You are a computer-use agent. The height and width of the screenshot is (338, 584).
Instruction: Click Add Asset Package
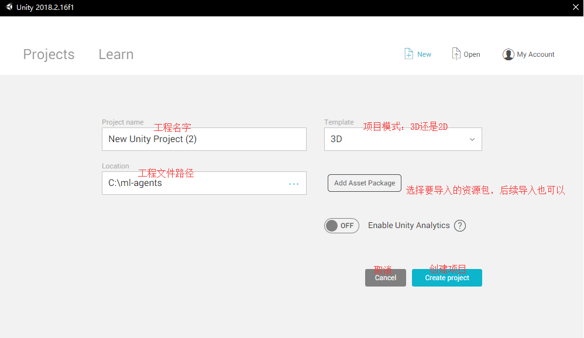pyautogui.click(x=364, y=182)
